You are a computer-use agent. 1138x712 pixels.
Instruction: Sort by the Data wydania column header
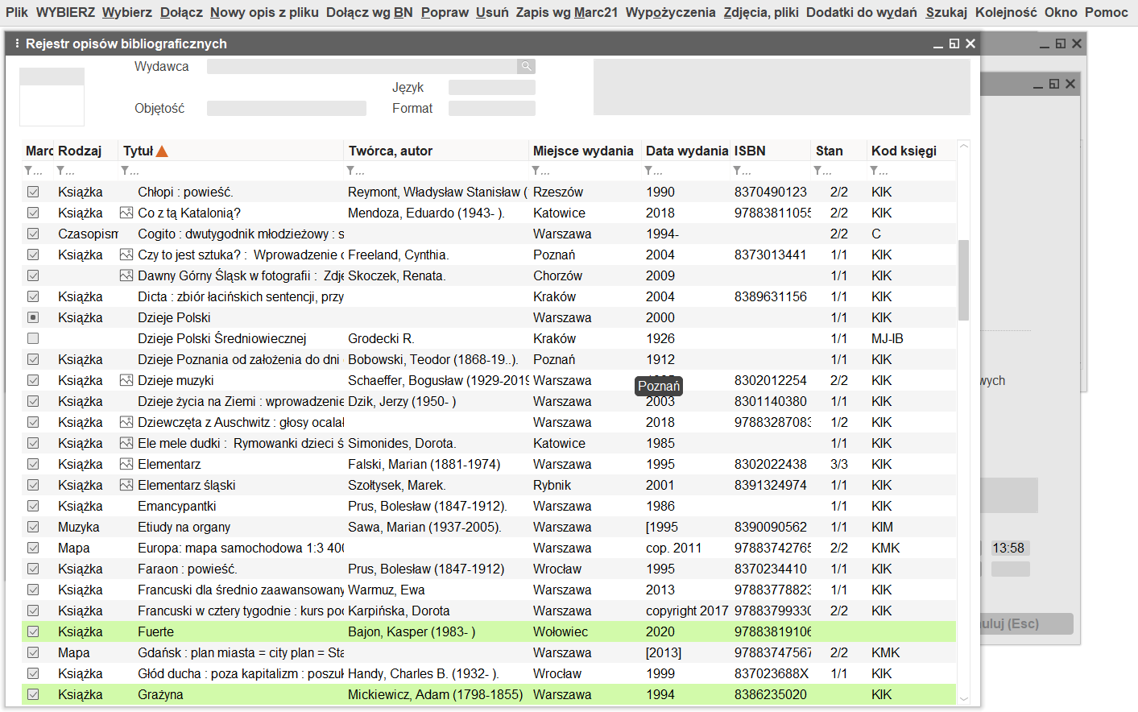pyautogui.click(x=686, y=151)
